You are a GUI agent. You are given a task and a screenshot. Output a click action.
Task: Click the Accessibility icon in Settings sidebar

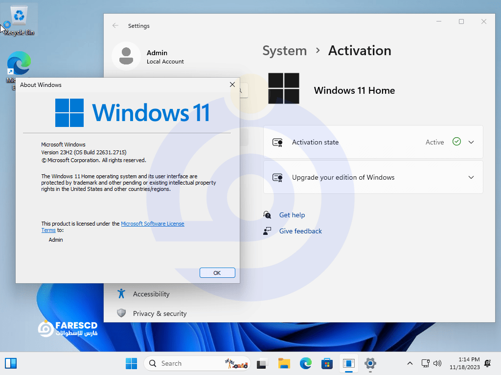121,293
